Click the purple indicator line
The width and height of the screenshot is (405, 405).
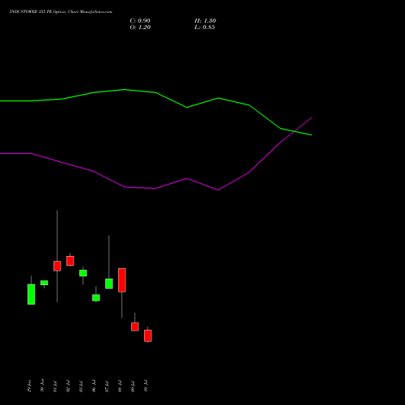pyautogui.click(x=156, y=188)
